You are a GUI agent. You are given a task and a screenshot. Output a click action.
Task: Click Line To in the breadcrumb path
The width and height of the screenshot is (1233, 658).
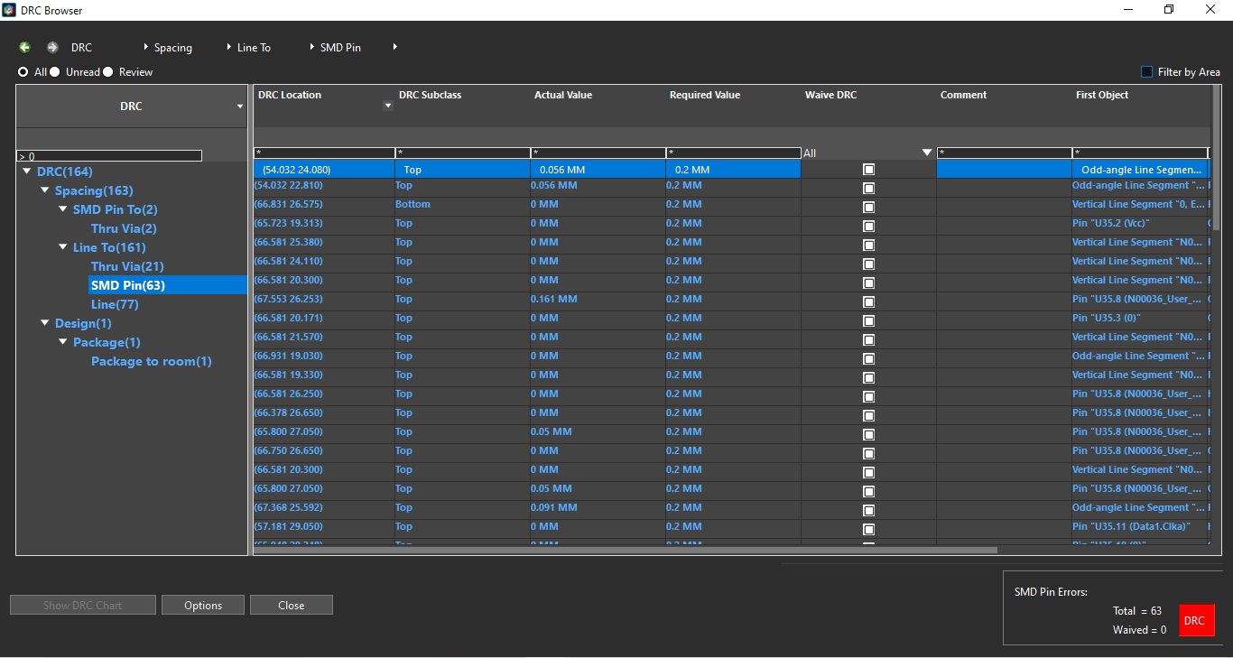[x=254, y=47]
